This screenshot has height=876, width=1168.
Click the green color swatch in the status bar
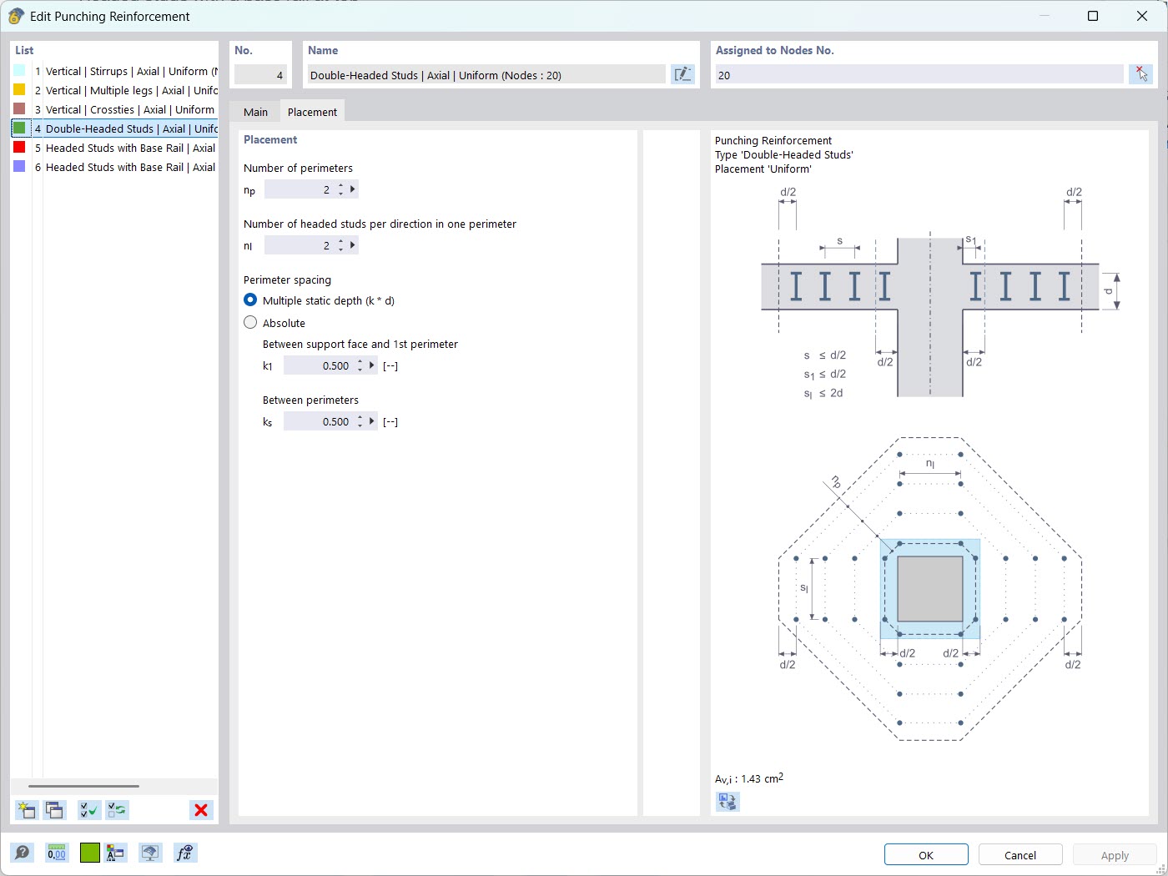click(89, 853)
